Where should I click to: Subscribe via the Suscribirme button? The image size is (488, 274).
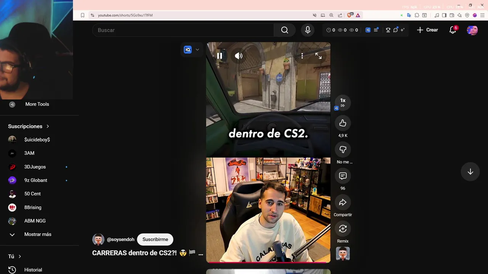[155, 239]
